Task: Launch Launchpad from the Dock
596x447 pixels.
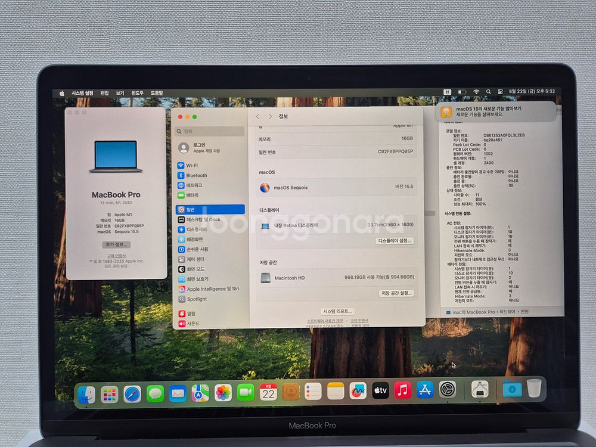Action: pos(110,394)
